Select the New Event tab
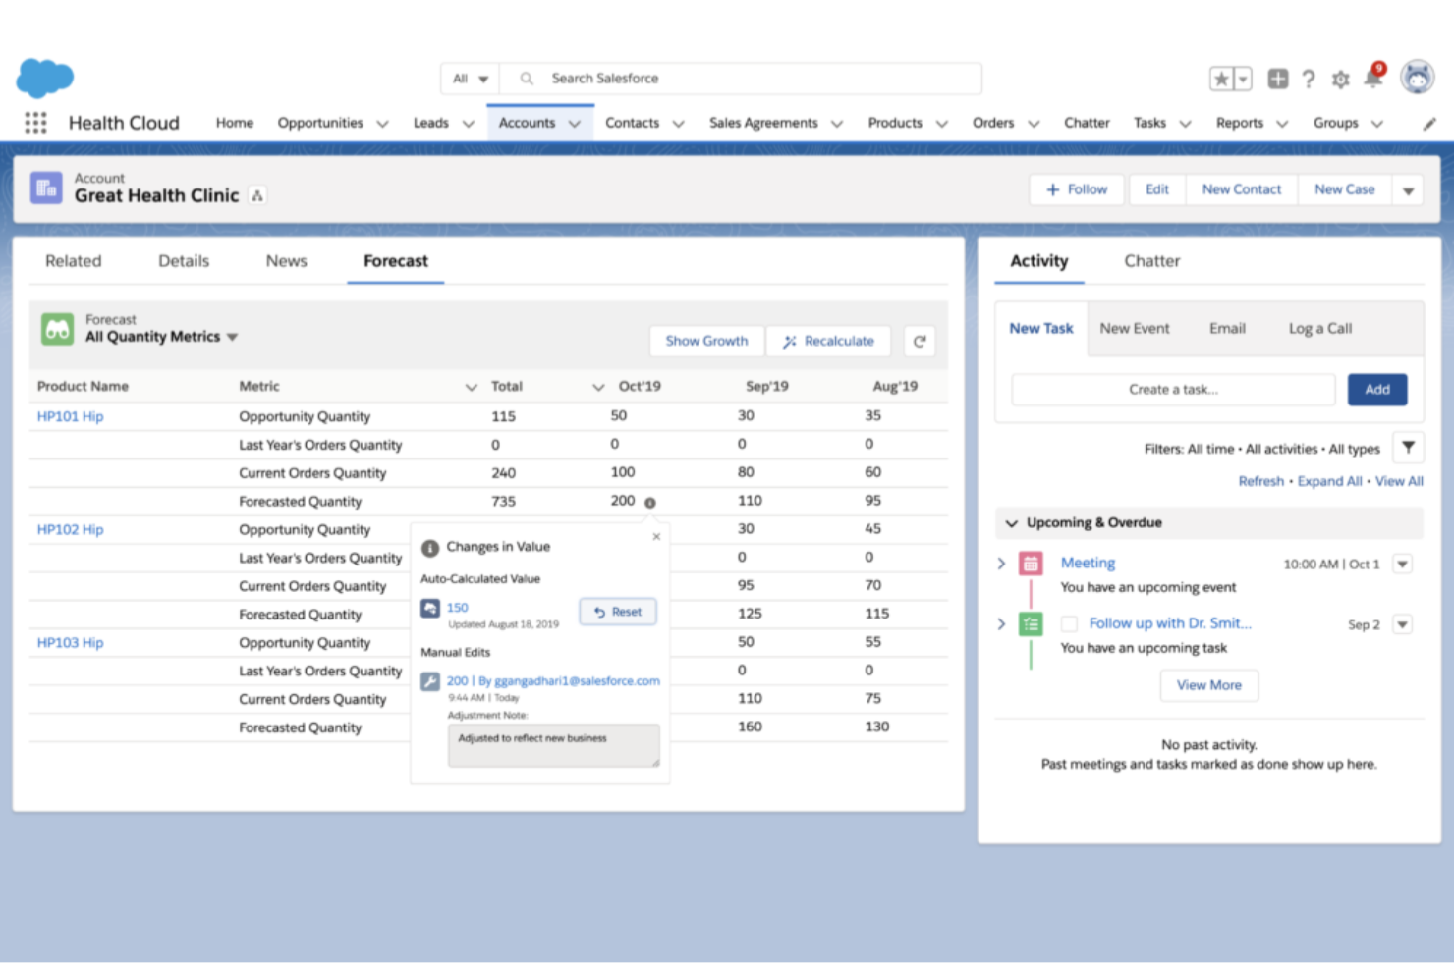This screenshot has height=969, width=1454. click(1135, 329)
